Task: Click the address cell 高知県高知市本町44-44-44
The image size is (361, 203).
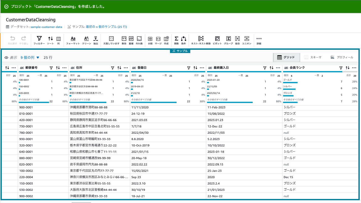Action: [x=99, y=133]
